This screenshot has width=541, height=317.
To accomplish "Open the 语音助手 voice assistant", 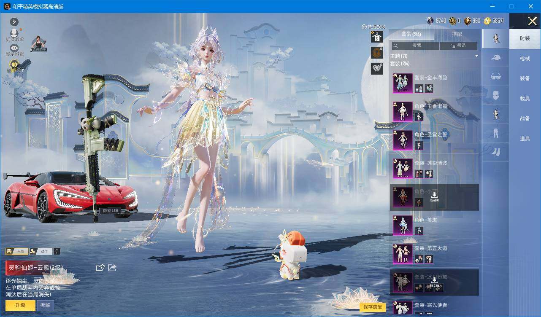I will click(39, 44).
